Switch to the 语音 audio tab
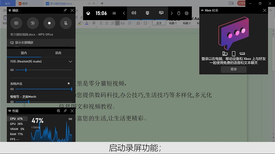The height and width of the screenshot is (154, 275). 58,53
